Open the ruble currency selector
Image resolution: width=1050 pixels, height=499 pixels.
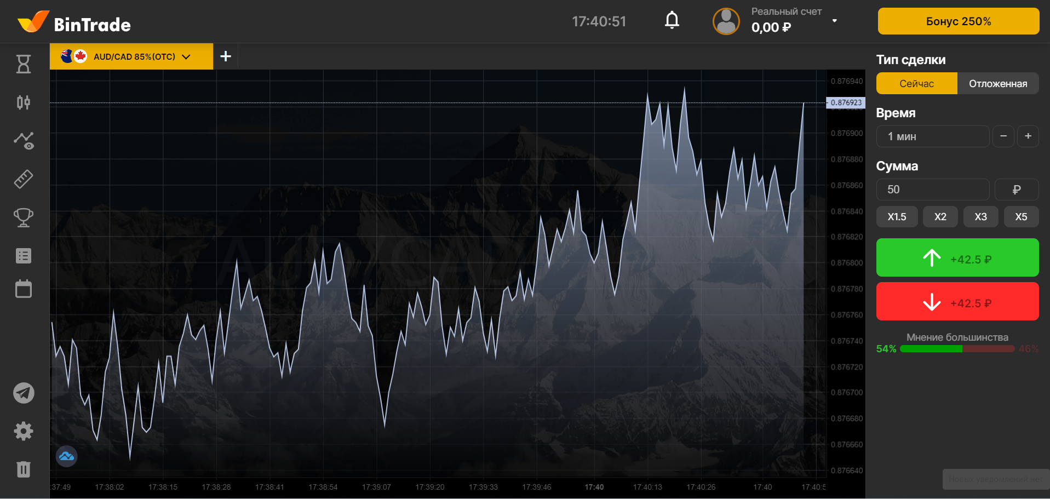click(1016, 190)
